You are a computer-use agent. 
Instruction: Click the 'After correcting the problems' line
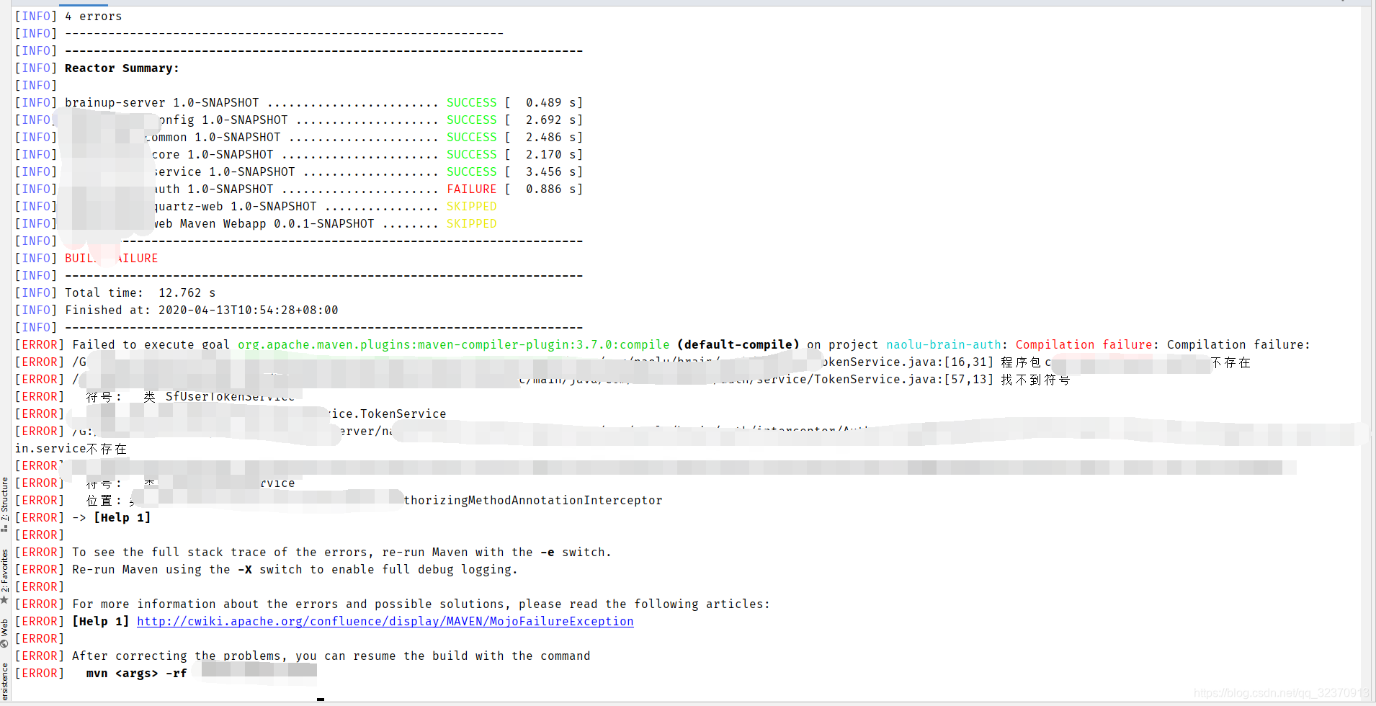(x=331, y=656)
